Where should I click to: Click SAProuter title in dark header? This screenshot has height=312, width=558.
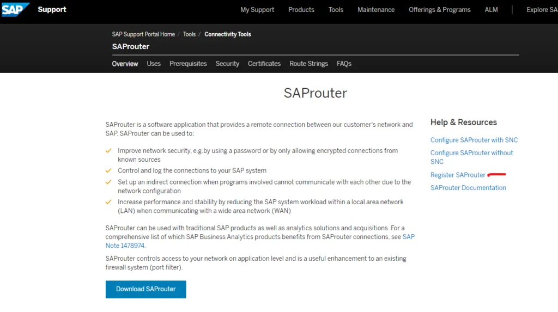(x=131, y=47)
